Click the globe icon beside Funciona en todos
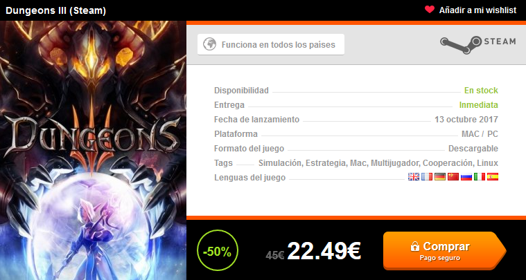This screenshot has height=280, width=526. tap(210, 44)
